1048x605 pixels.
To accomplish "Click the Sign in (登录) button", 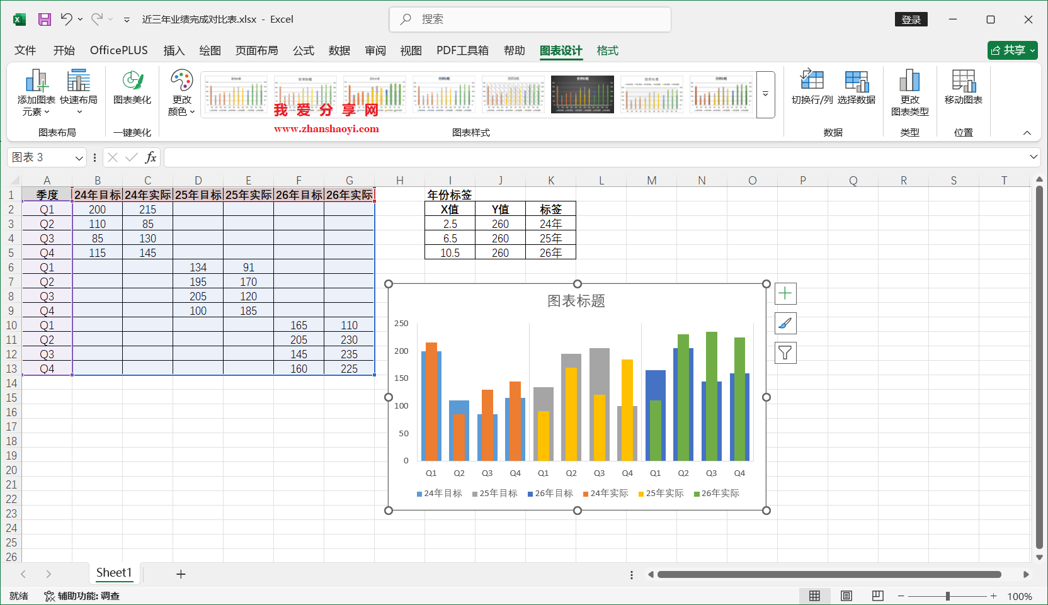I will (911, 20).
